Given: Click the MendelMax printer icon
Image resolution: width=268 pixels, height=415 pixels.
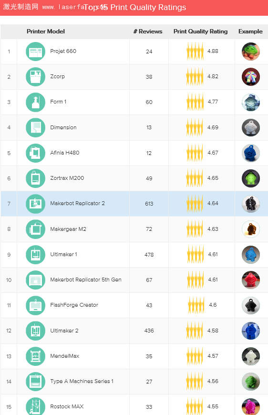Looking at the screenshot, I should [x=35, y=356].
